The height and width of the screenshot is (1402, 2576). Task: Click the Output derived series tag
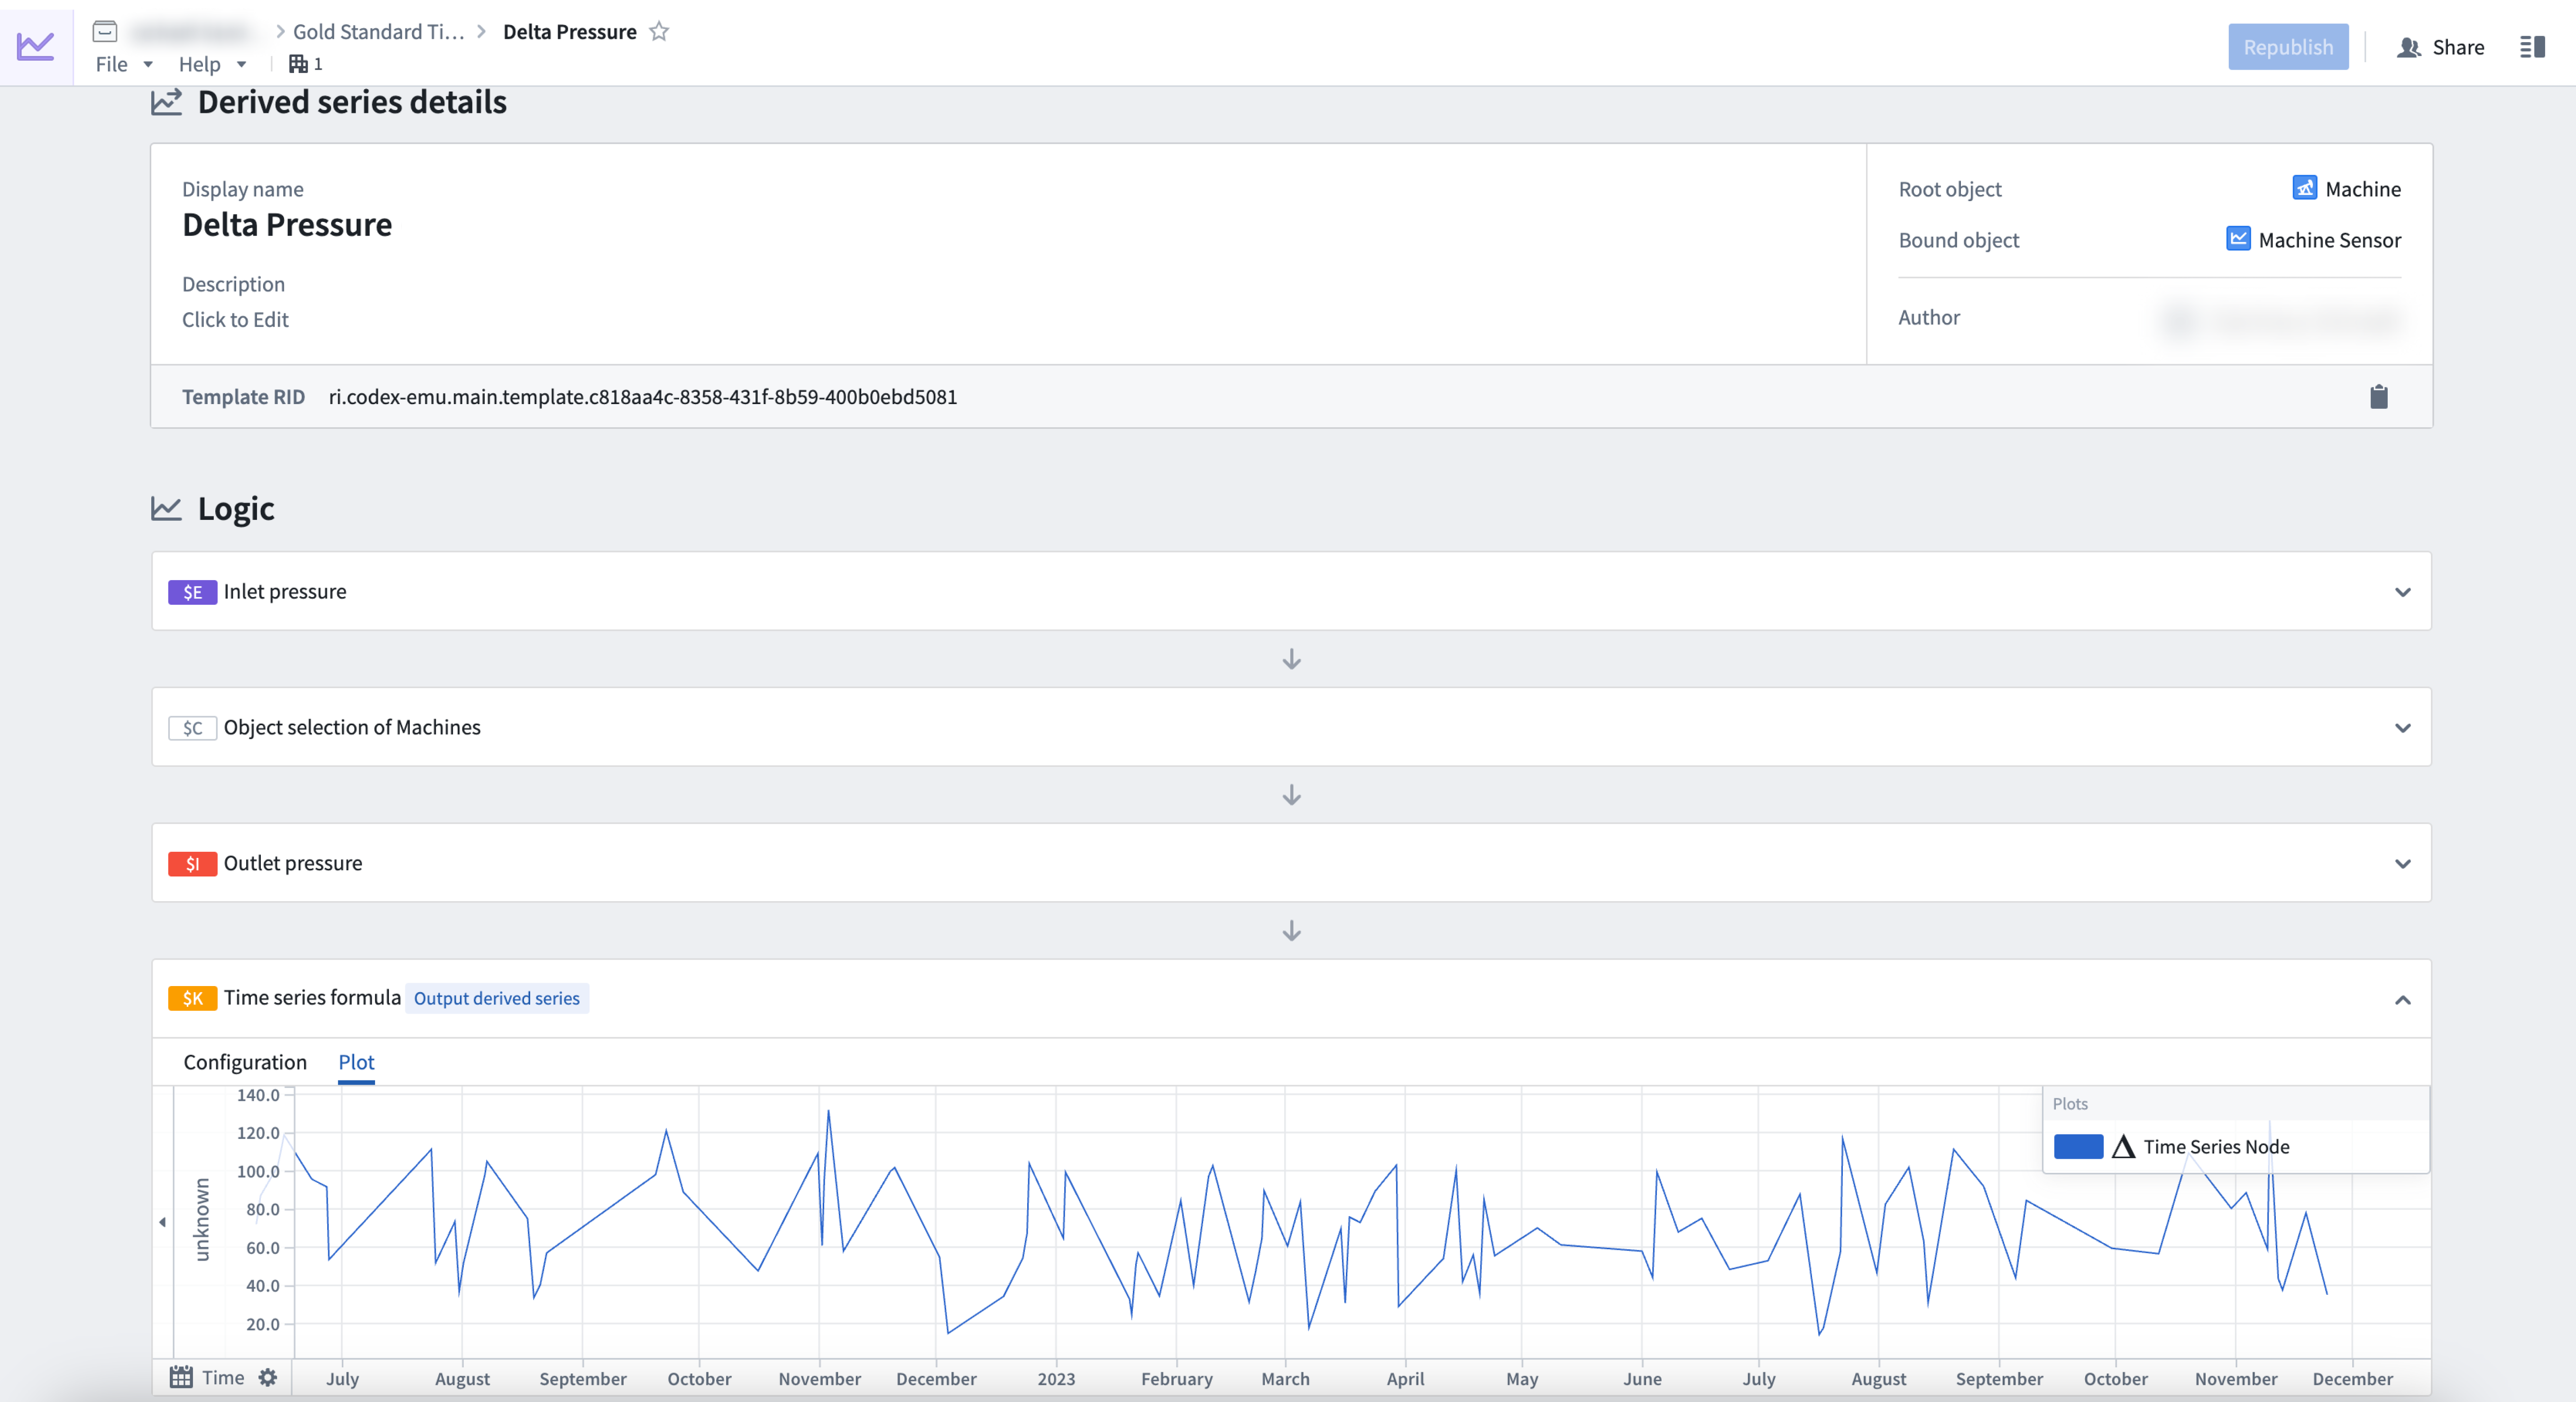click(x=497, y=998)
